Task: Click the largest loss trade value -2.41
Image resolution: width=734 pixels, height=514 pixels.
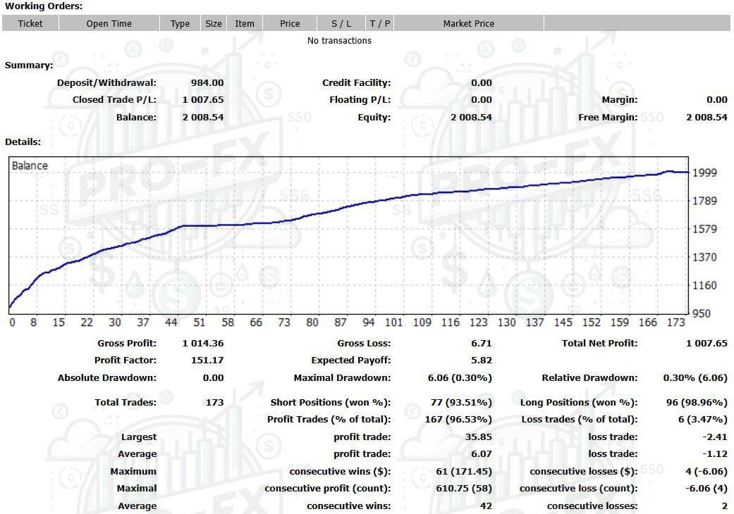Action: [x=715, y=437]
